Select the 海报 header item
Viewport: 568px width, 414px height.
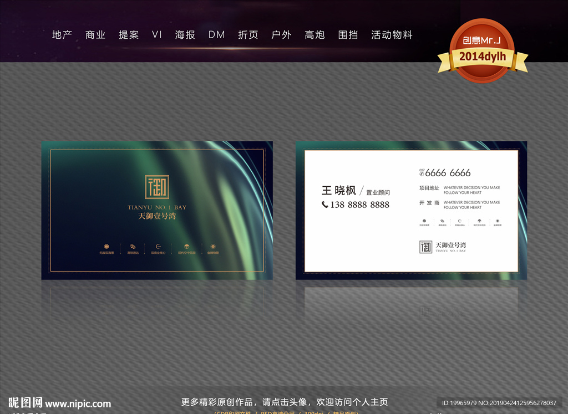click(x=185, y=35)
